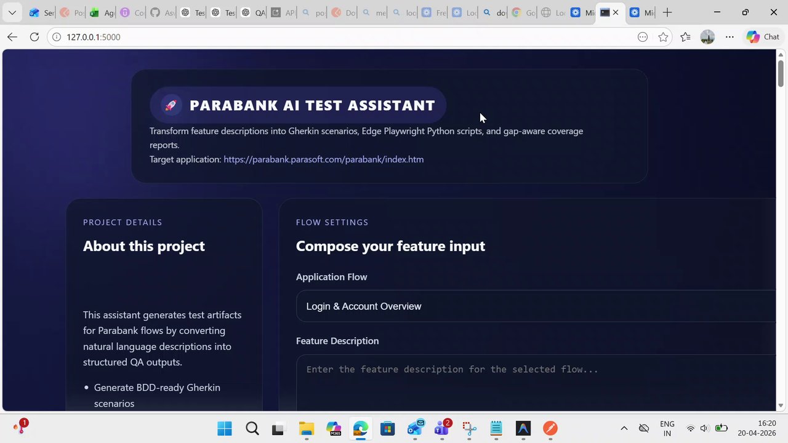Open the tab search dropdown arrow
The image size is (788, 443).
click(12, 12)
